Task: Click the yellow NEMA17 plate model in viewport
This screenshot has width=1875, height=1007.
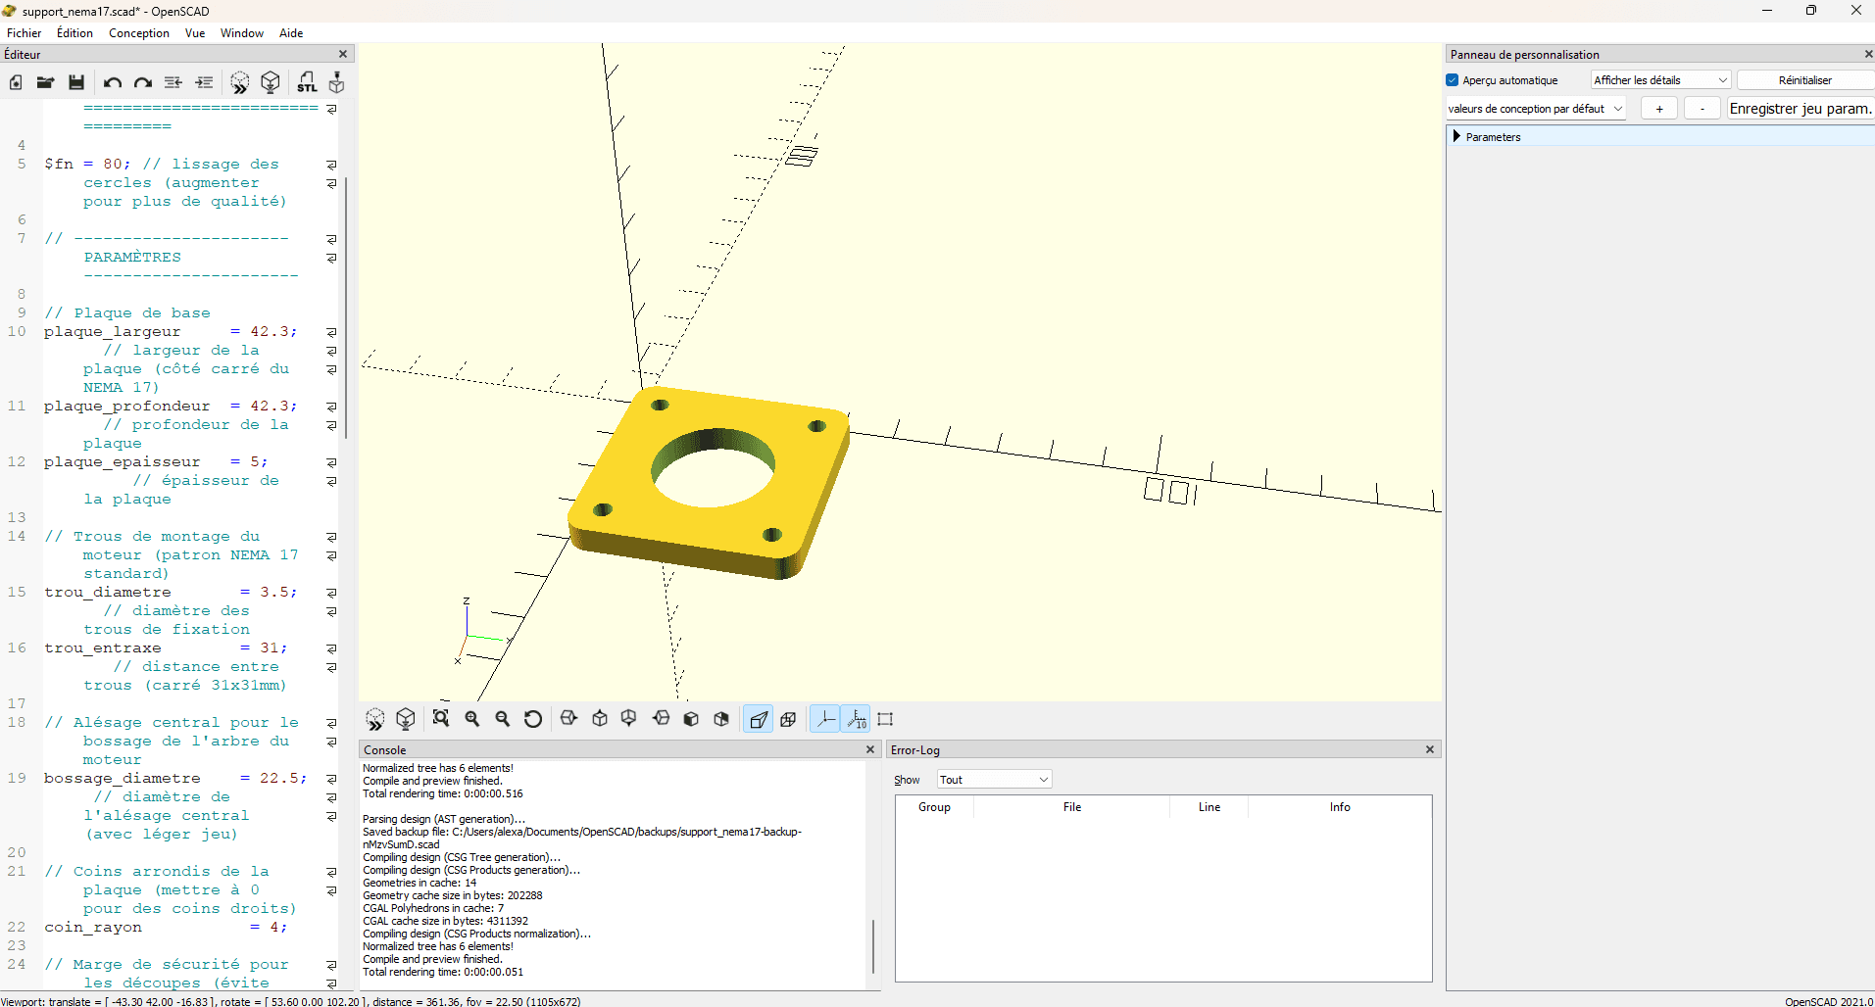Action: click(708, 480)
